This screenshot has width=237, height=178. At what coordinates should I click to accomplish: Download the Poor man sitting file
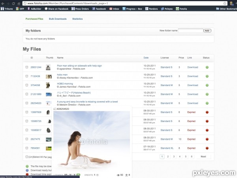[193, 67]
